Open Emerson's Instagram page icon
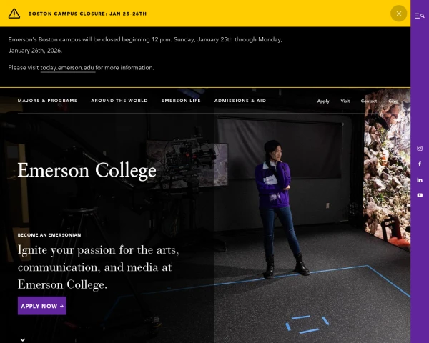This screenshot has height=343, width=429. 420,148
